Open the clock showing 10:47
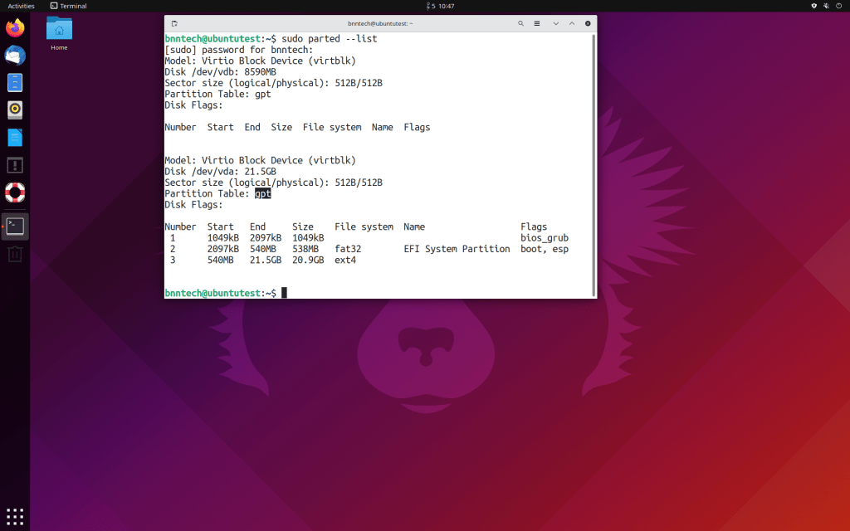 pyautogui.click(x=445, y=6)
